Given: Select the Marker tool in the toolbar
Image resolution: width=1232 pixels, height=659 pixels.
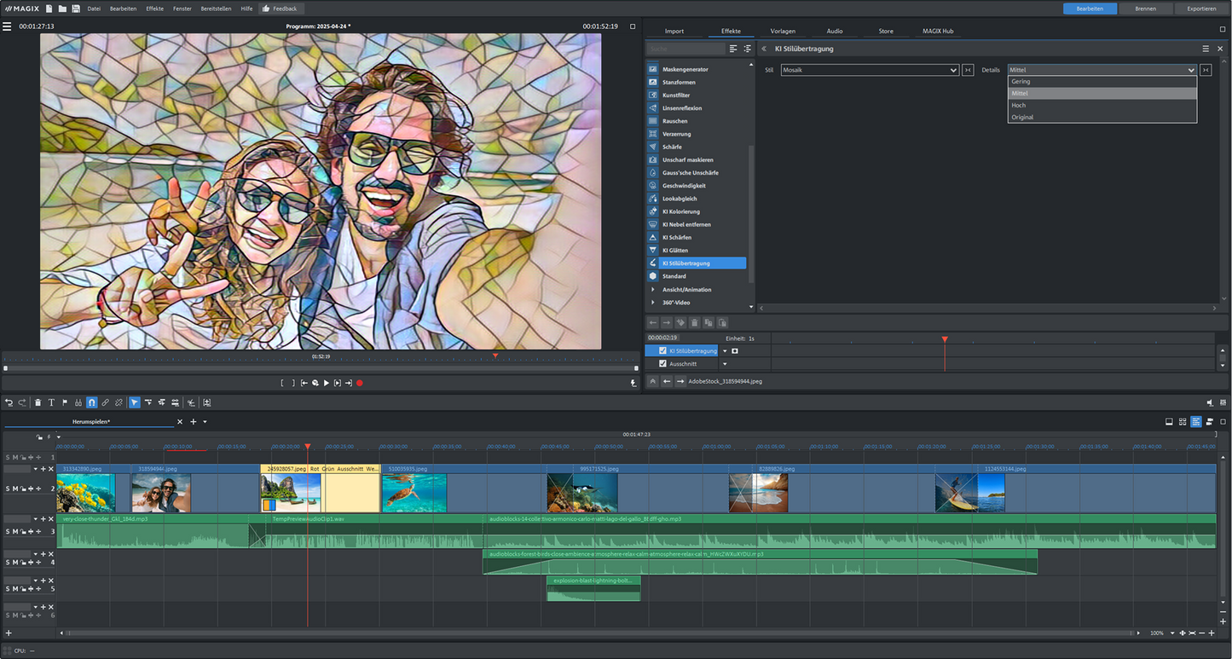Looking at the screenshot, I should tap(65, 402).
